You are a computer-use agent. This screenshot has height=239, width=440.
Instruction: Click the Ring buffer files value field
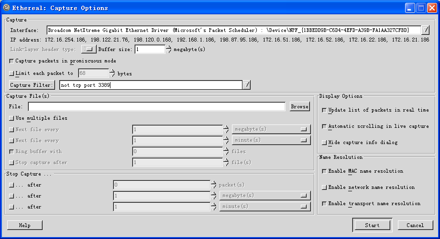point(177,151)
